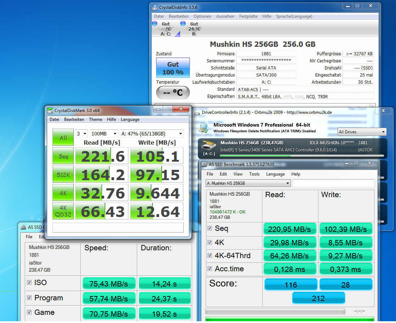Click the Seq test button in CrystalDiskMark

point(63,156)
